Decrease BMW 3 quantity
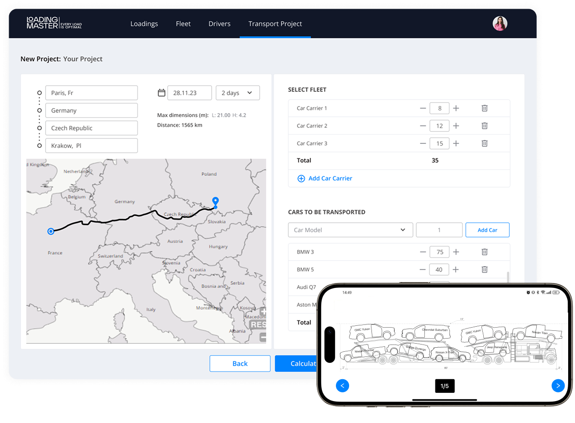 (x=423, y=252)
